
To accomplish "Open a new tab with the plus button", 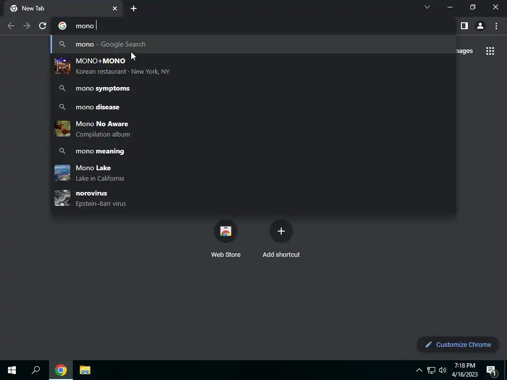I will (134, 8).
